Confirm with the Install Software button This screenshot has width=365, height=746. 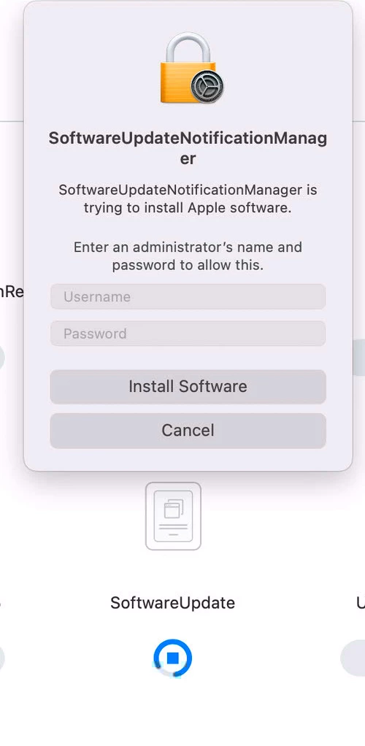[x=188, y=386]
